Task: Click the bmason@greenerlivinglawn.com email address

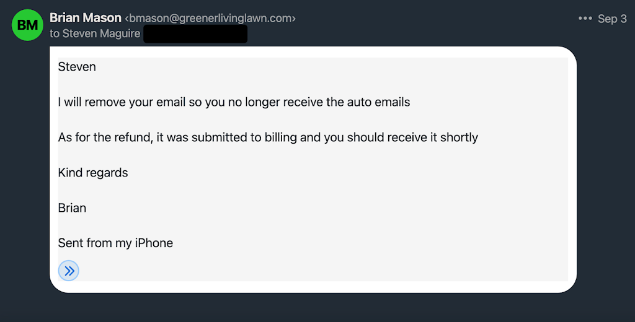Action: tap(210, 19)
